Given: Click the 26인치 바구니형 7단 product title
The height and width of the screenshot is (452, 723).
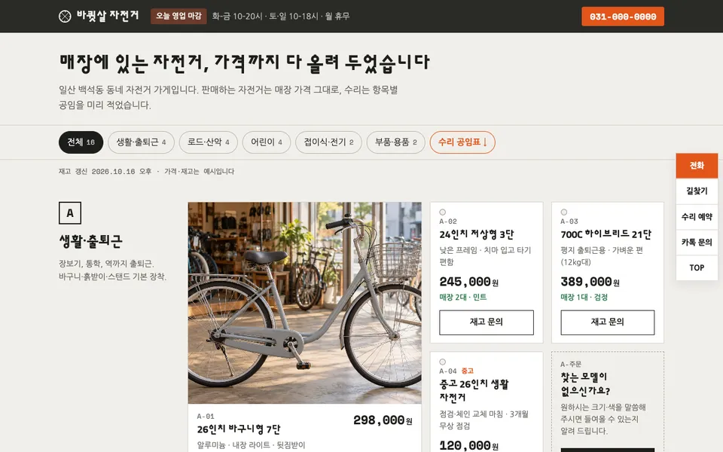Looking at the screenshot, I should [x=239, y=429].
